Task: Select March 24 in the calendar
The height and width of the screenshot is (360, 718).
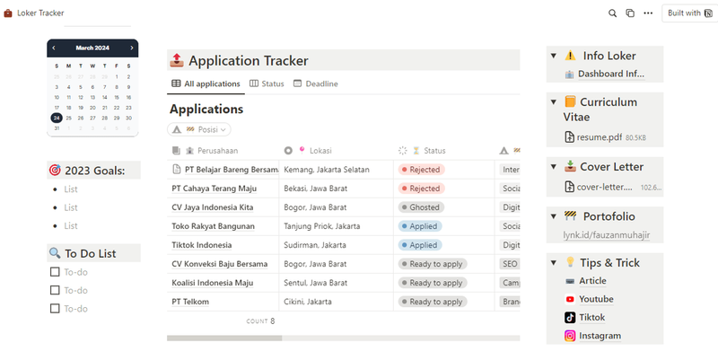Action: tap(57, 118)
